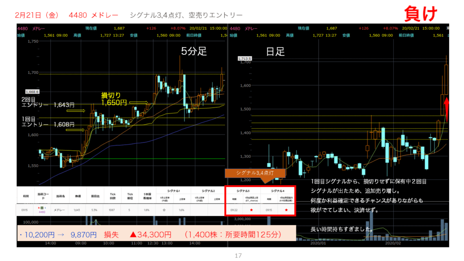This screenshot has width=464, height=261.
Task: Click the 5分足 chart label
Action: (194, 51)
